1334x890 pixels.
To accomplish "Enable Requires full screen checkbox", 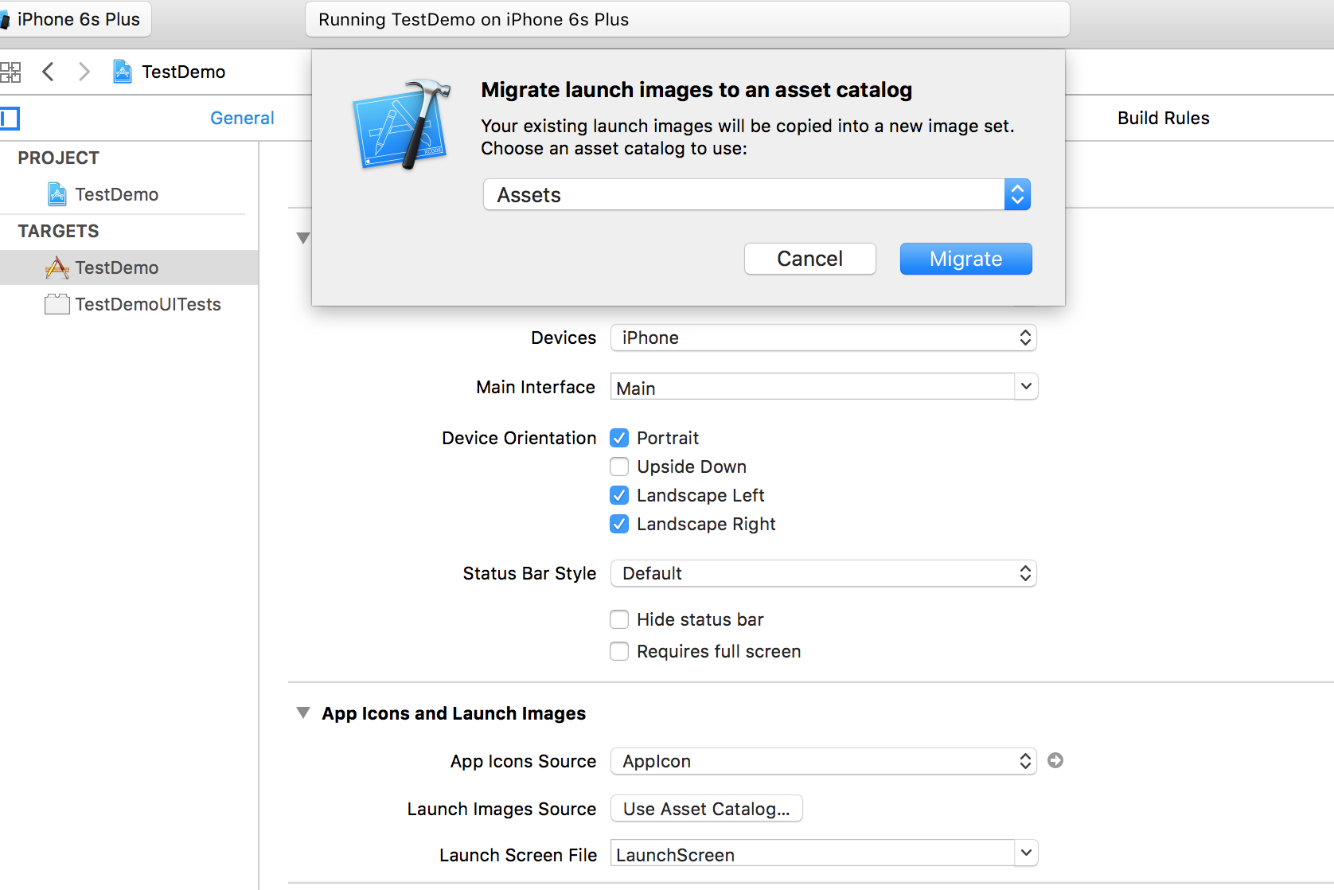I will tap(619, 651).
